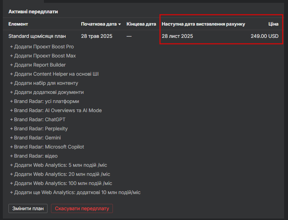The width and height of the screenshot is (288, 220).
Task: Select Додати додаткові документи option
Action: pyautogui.click(x=47, y=92)
